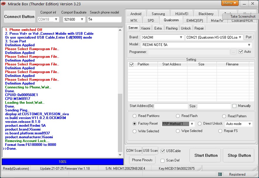Click the Miracle Box app logo icon

click(3, 4)
